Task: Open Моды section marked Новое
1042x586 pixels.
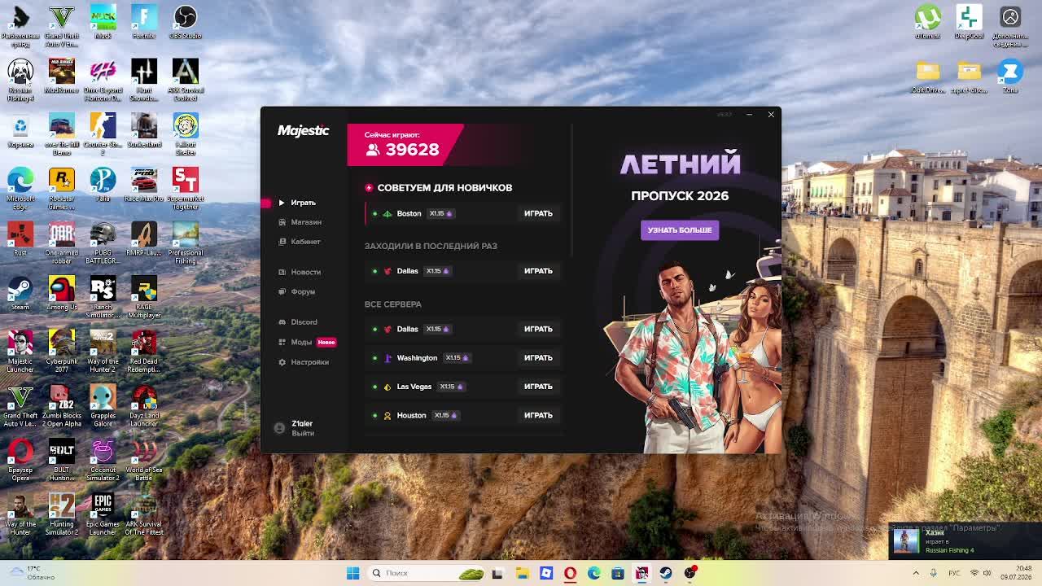Action: pos(307,342)
